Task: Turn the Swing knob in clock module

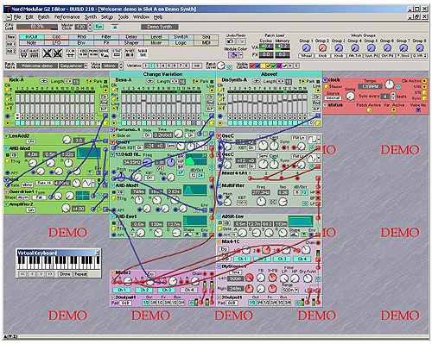Action: [x=350, y=96]
